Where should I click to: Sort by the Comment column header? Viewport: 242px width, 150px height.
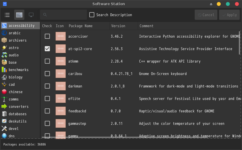coord(189,26)
